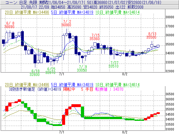
Task: Click the 38000 price axis label in the upper chart
Action: [x=170, y=17]
